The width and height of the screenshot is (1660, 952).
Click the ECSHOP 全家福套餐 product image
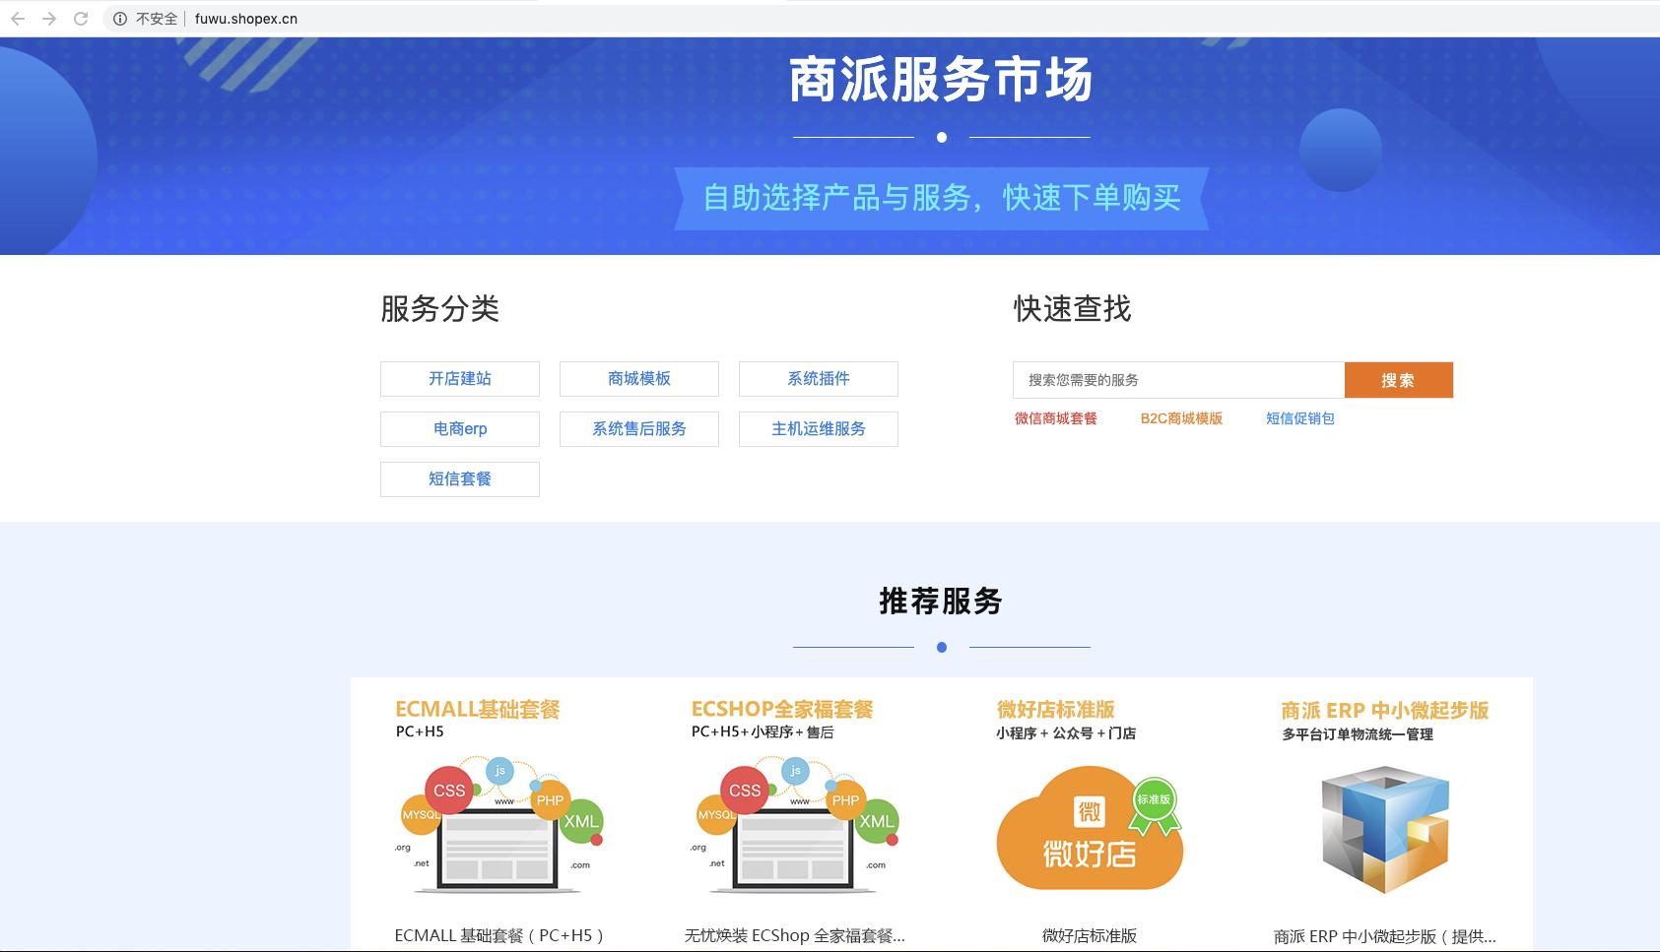point(793,827)
